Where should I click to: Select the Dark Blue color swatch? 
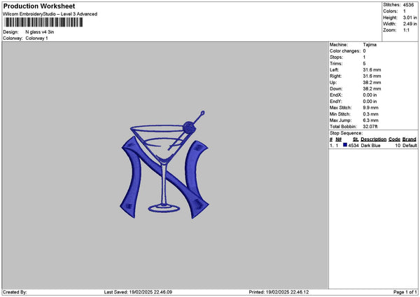coord(345,145)
